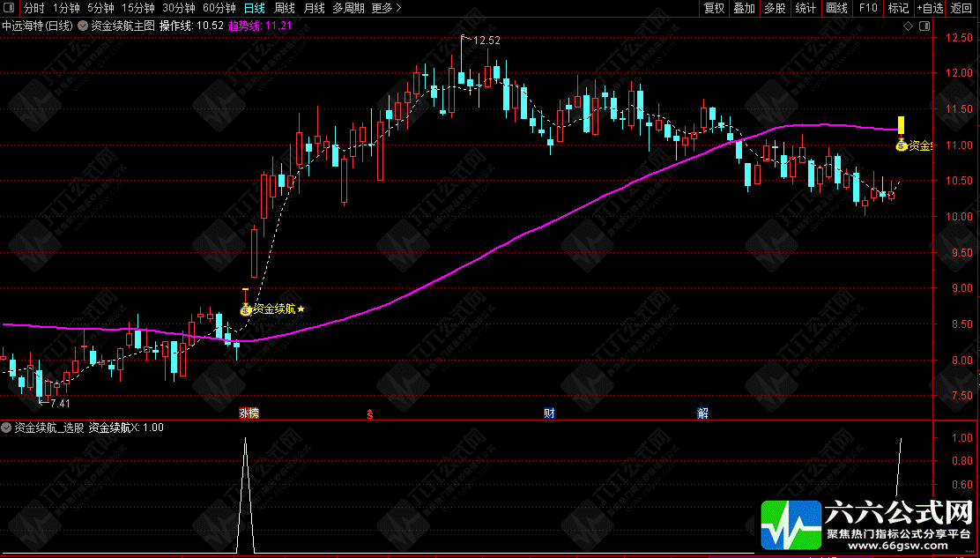Open the F10 company info button

pyautogui.click(x=867, y=8)
